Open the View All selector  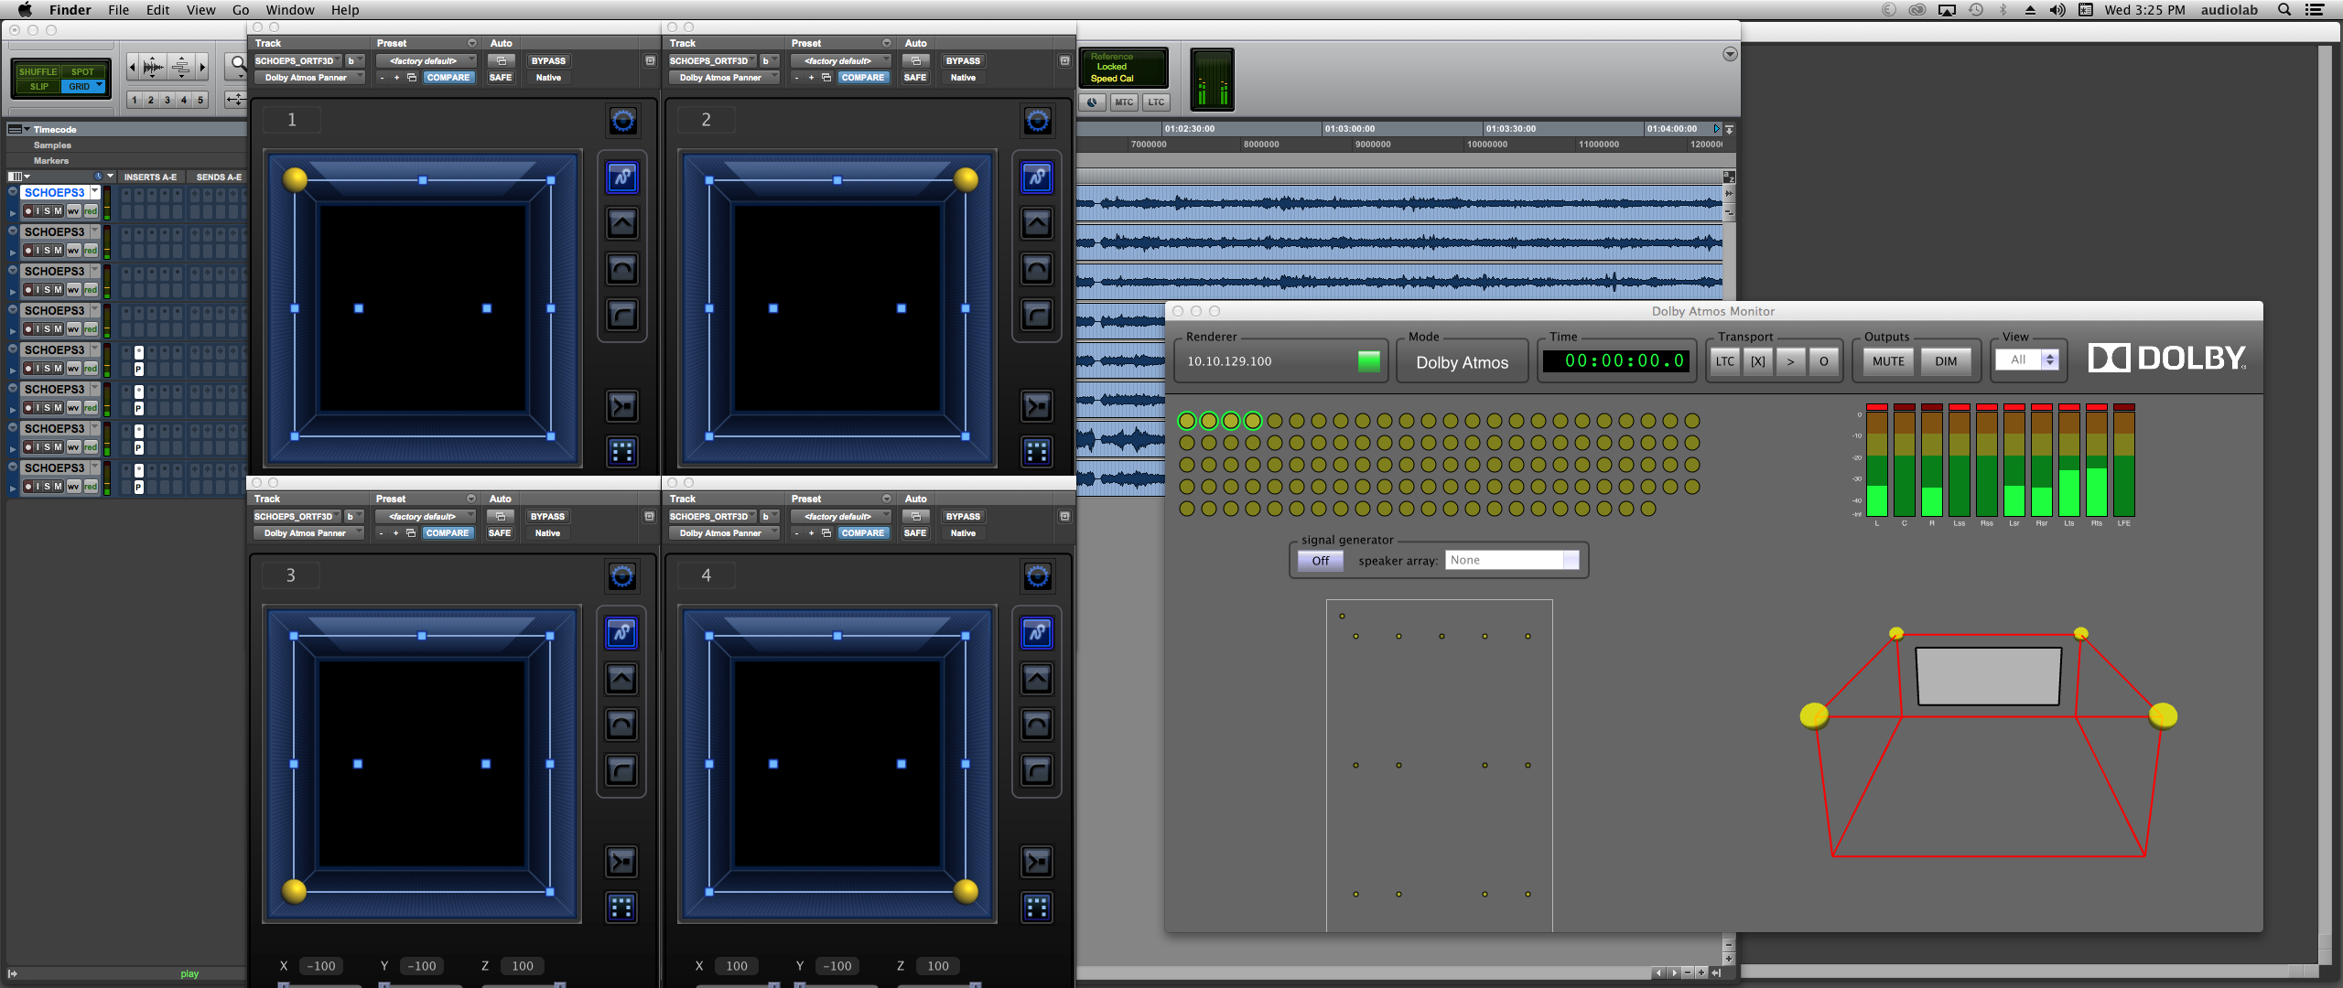click(x=2026, y=360)
